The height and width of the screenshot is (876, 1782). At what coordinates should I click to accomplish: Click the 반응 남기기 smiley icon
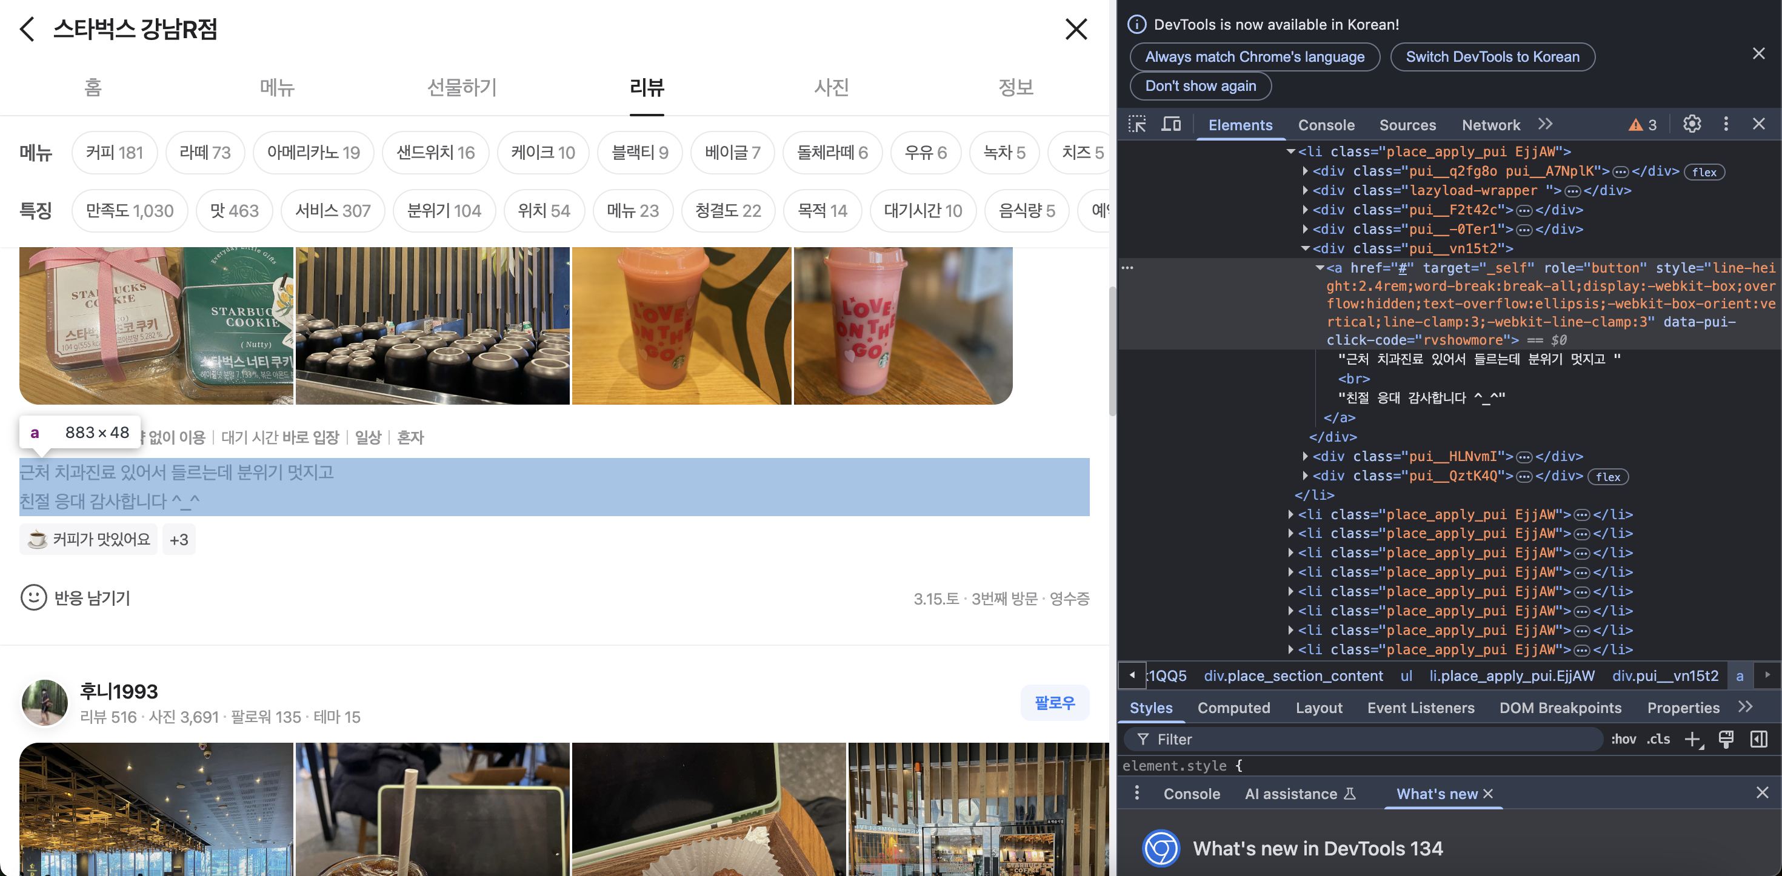33,597
